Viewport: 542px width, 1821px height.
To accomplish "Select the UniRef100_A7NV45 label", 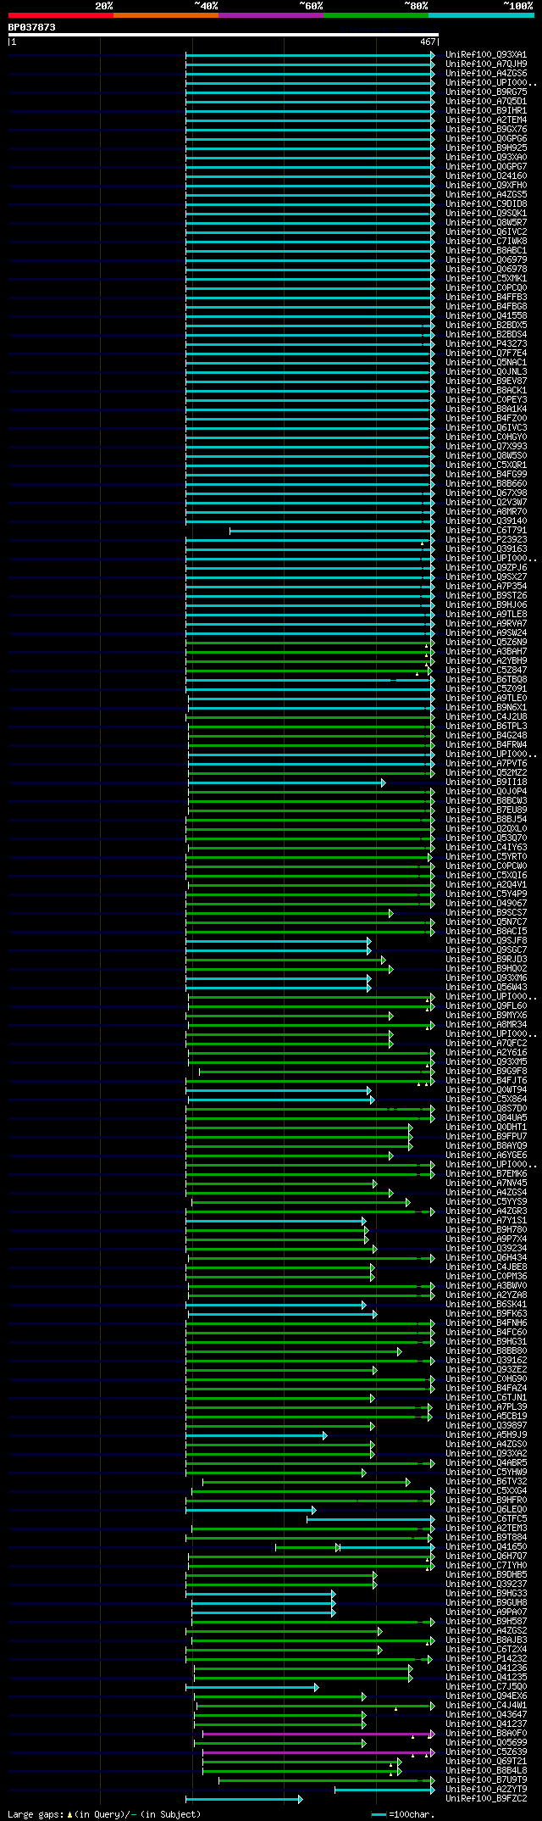I will click(486, 1183).
